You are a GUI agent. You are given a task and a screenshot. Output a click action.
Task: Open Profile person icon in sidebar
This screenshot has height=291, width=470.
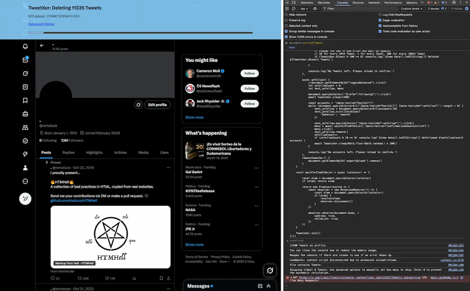click(25, 168)
